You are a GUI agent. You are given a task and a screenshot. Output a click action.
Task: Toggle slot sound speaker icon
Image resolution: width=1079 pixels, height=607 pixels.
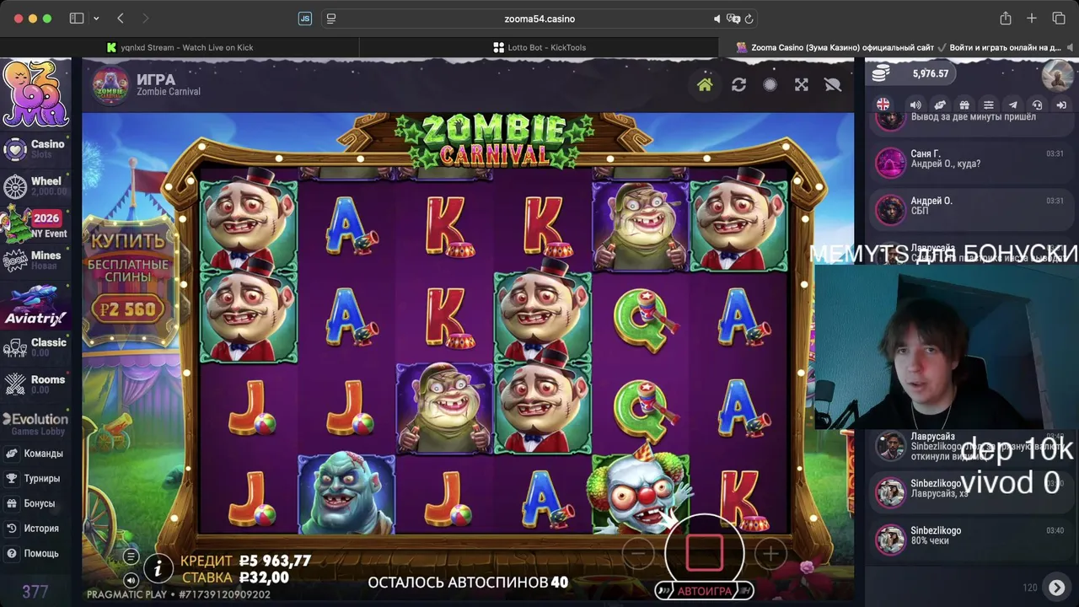[x=131, y=580]
